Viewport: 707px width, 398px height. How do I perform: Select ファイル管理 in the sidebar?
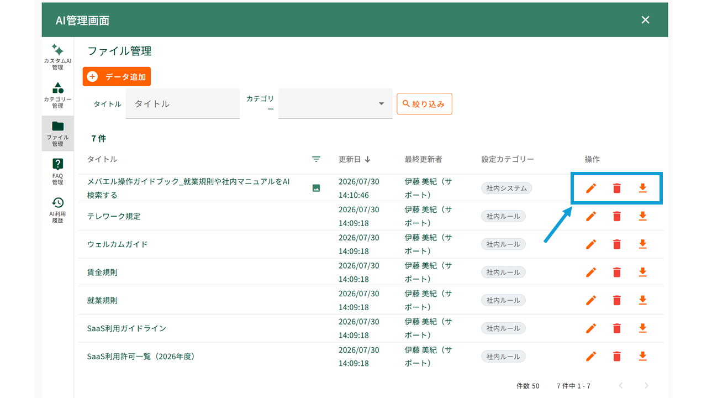pyautogui.click(x=57, y=133)
